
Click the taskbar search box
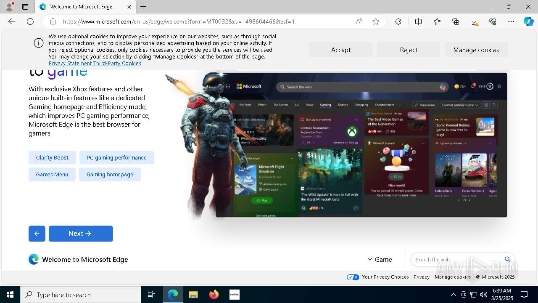pos(81,295)
